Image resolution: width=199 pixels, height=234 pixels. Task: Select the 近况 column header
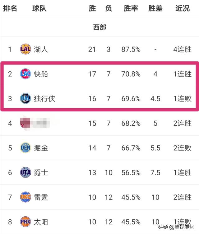pyautogui.click(x=183, y=8)
